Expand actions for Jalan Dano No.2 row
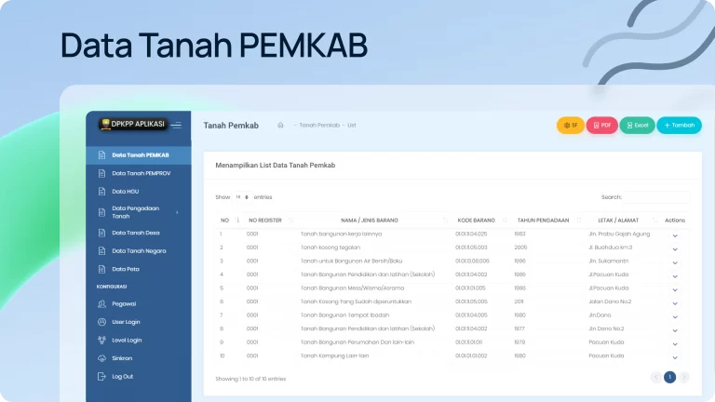Screen dimensions: 715x402 click(675, 303)
